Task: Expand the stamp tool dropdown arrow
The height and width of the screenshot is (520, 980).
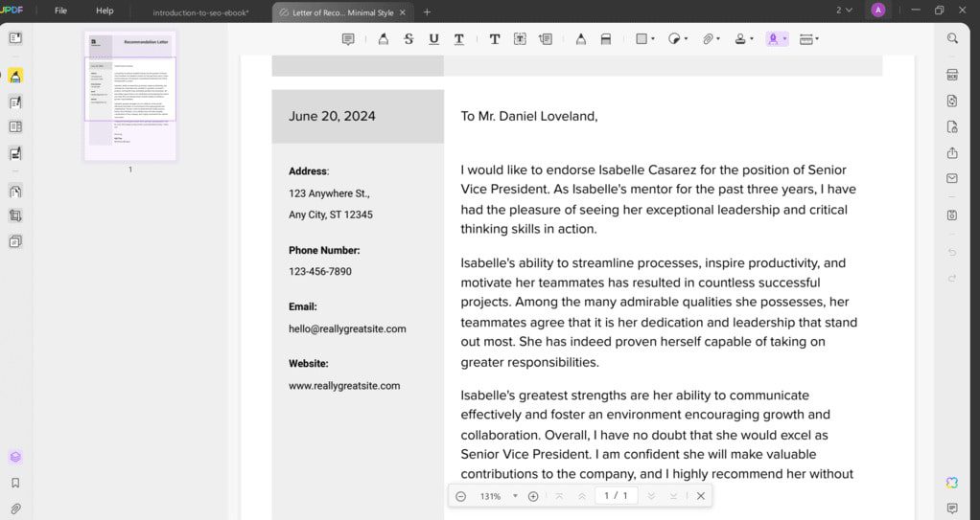Action: pyautogui.click(x=751, y=39)
